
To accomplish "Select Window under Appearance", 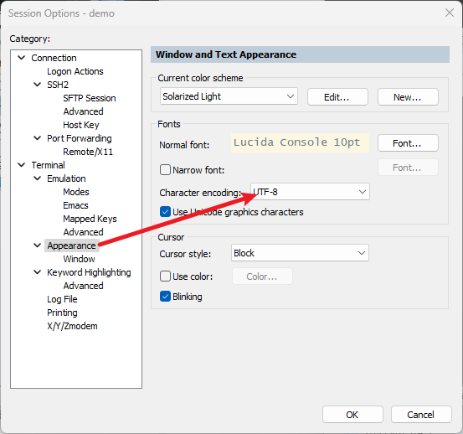I will (x=79, y=259).
